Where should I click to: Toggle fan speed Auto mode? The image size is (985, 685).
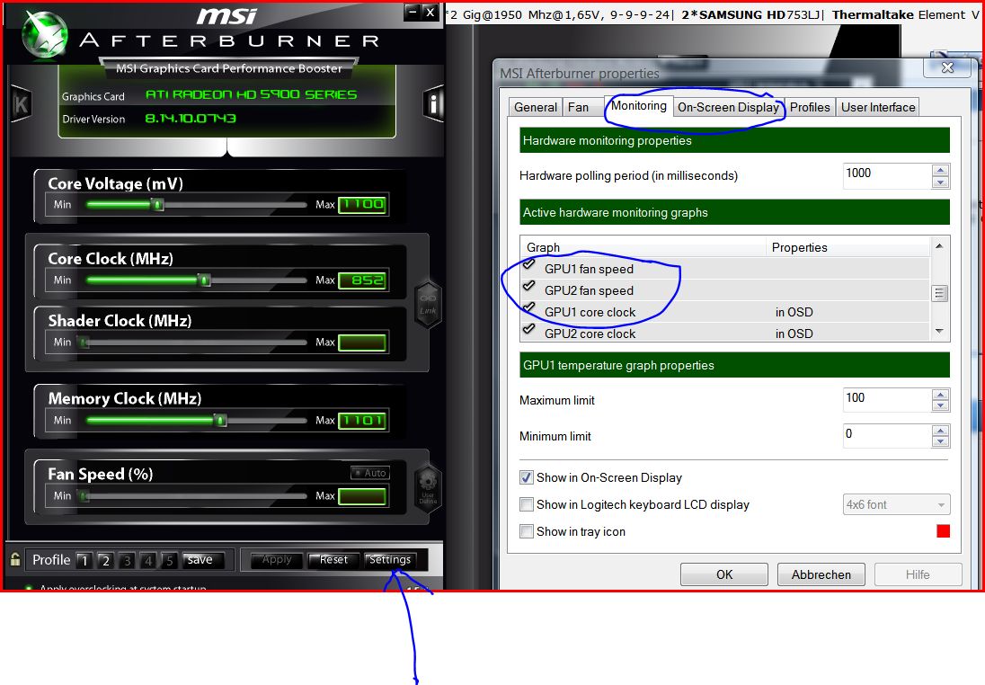click(370, 473)
